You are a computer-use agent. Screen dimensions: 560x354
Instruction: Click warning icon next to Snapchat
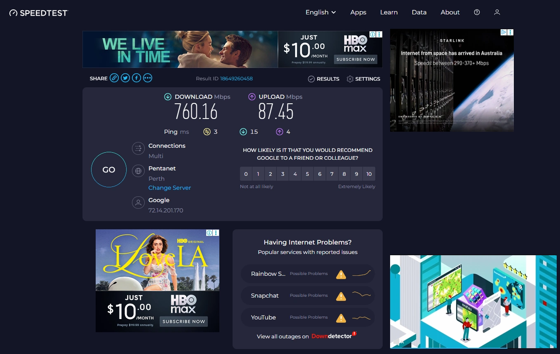341,296
